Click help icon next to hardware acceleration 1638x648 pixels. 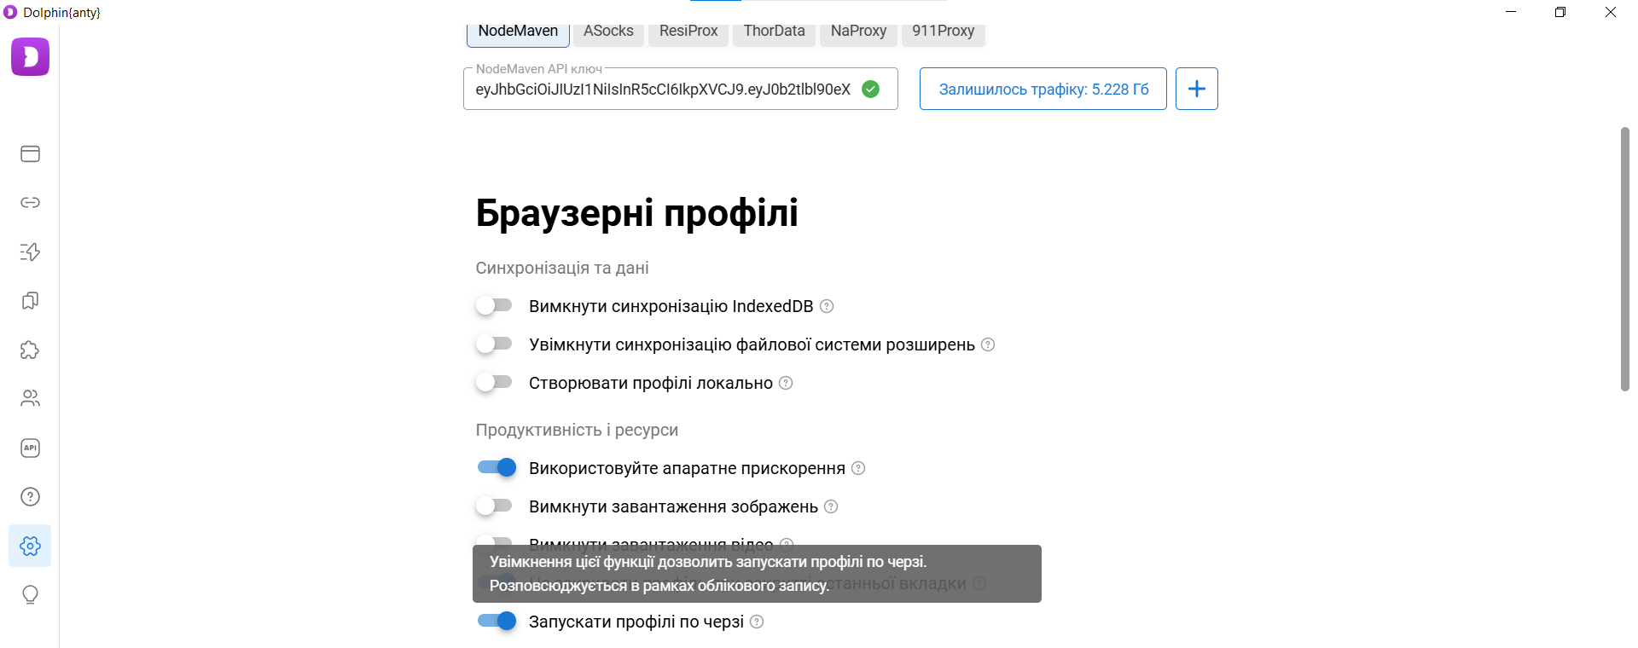pos(858,468)
